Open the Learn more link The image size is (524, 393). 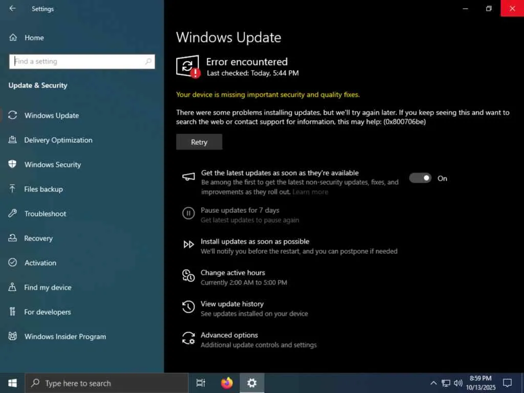point(310,192)
